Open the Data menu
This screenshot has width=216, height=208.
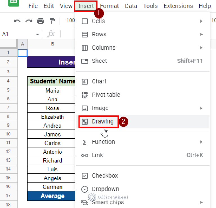click(x=131, y=6)
